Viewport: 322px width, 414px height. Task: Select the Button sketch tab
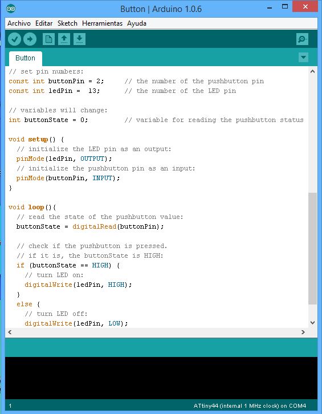click(25, 58)
